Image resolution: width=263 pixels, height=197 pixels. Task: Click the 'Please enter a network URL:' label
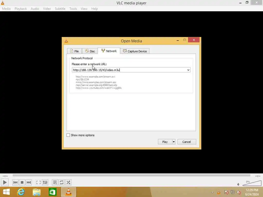point(89,64)
